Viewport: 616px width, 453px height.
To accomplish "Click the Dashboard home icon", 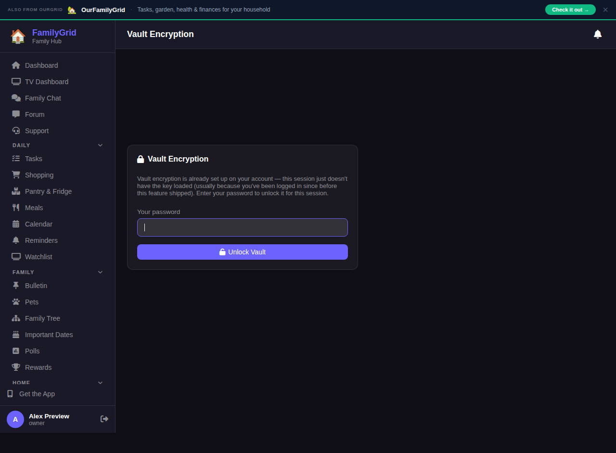I will (16, 65).
